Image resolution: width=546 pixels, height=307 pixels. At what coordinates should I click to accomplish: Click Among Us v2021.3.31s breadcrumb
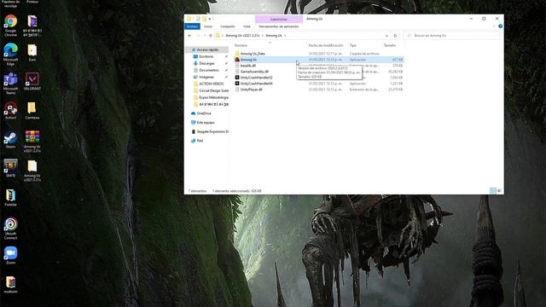(242, 36)
